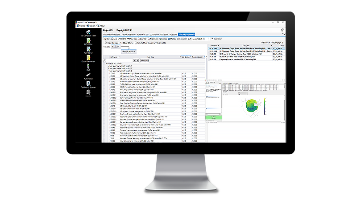Switch to the Global Parameters Editor tab

(112, 34)
